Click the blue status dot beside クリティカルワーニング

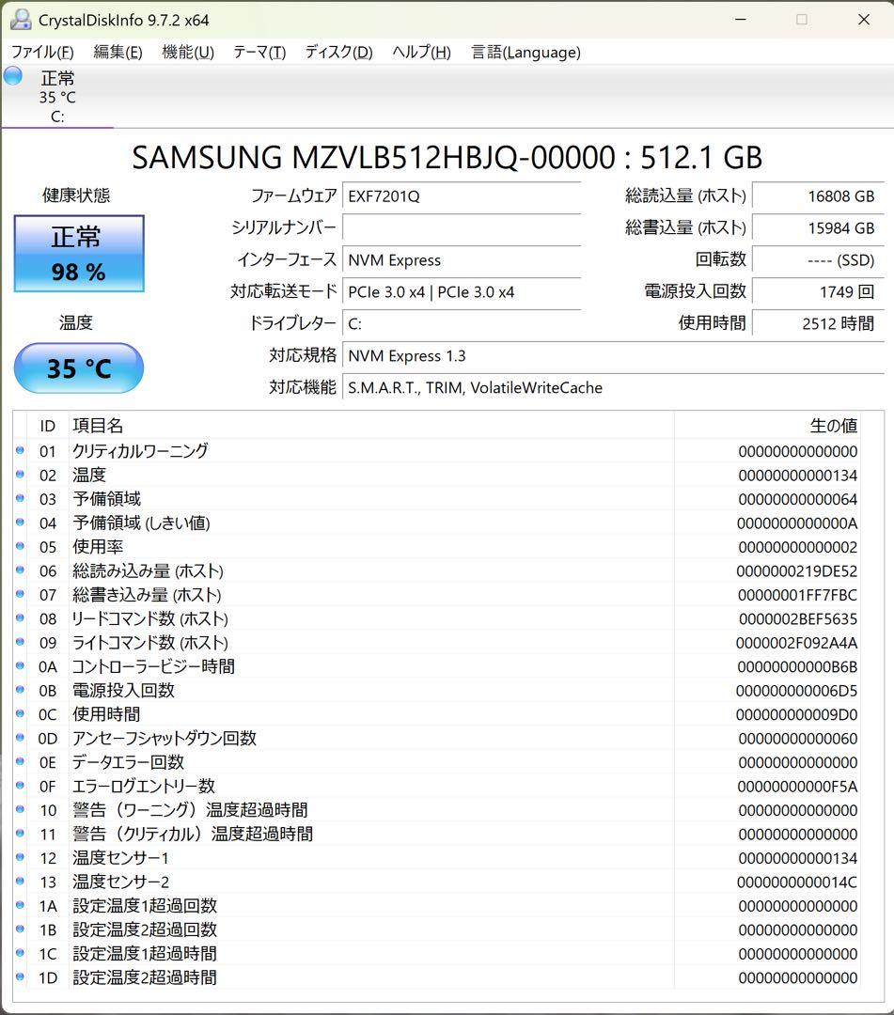[x=21, y=451]
